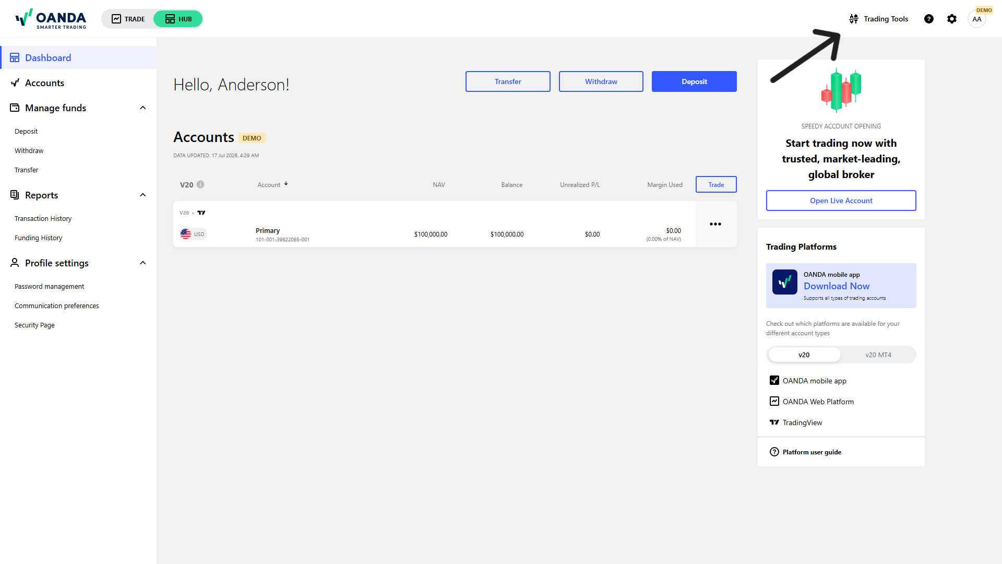Click the OANDA mobile app tile icon

coord(785,282)
